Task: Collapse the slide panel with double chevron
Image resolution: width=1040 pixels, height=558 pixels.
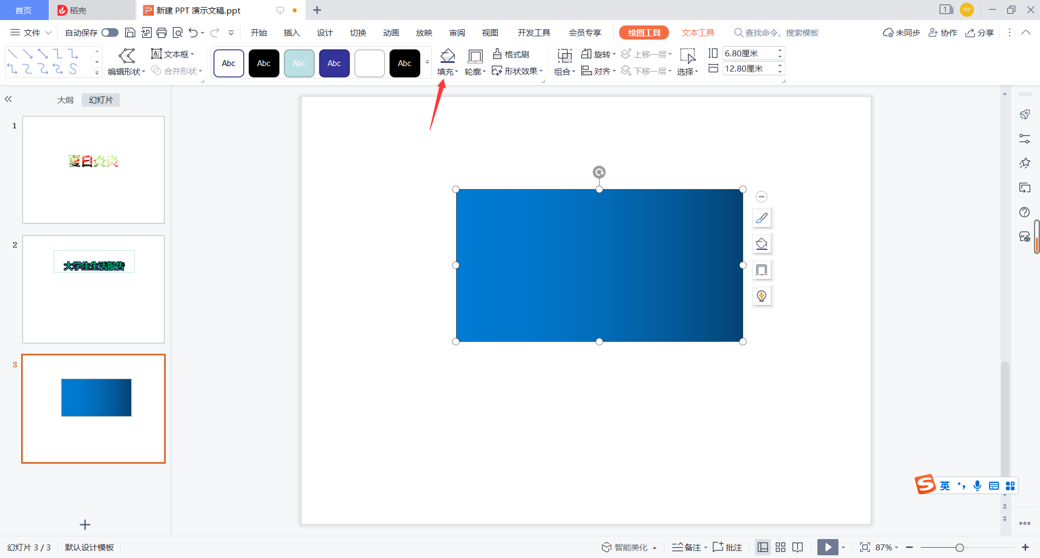Action: click(8, 99)
